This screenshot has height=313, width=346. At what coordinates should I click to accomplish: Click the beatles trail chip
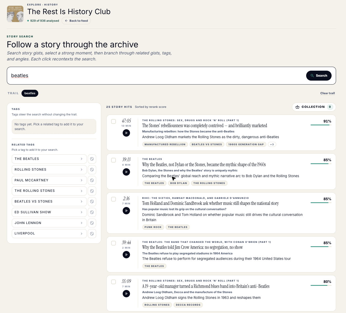[x=30, y=93]
